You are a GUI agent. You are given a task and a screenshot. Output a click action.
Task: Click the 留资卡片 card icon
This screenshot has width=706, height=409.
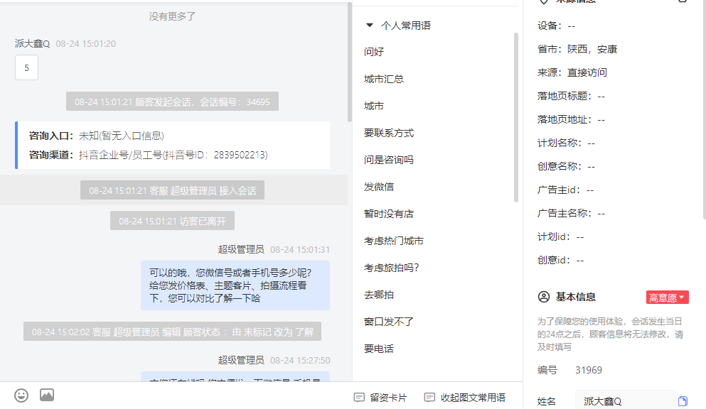pyautogui.click(x=359, y=398)
